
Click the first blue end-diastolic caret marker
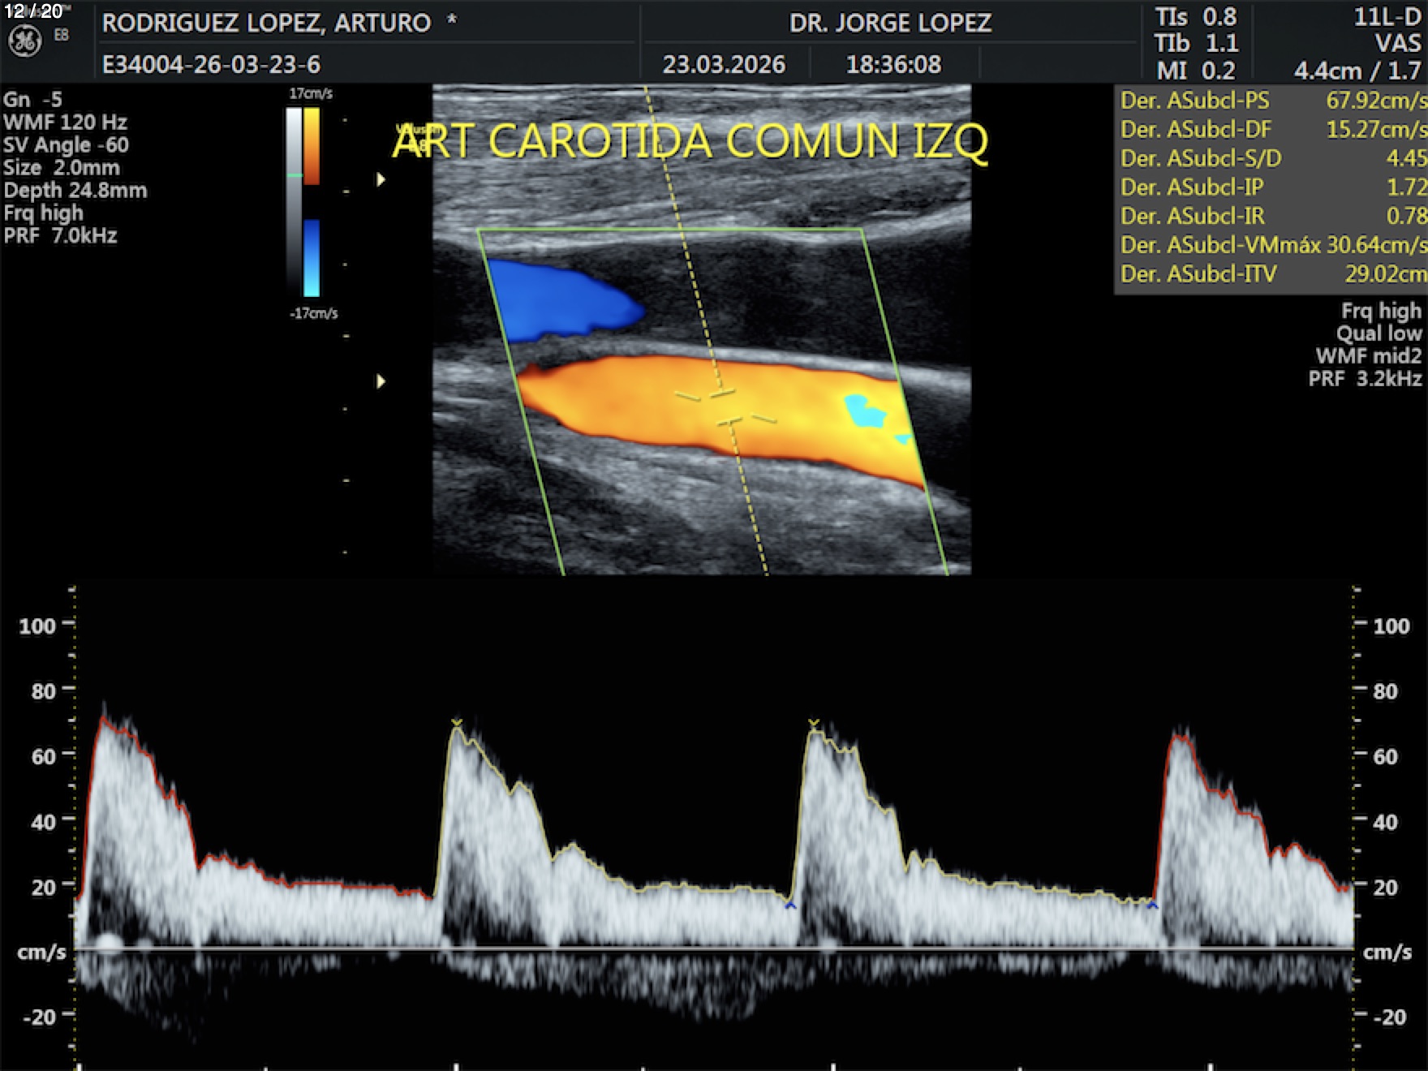click(x=790, y=904)
